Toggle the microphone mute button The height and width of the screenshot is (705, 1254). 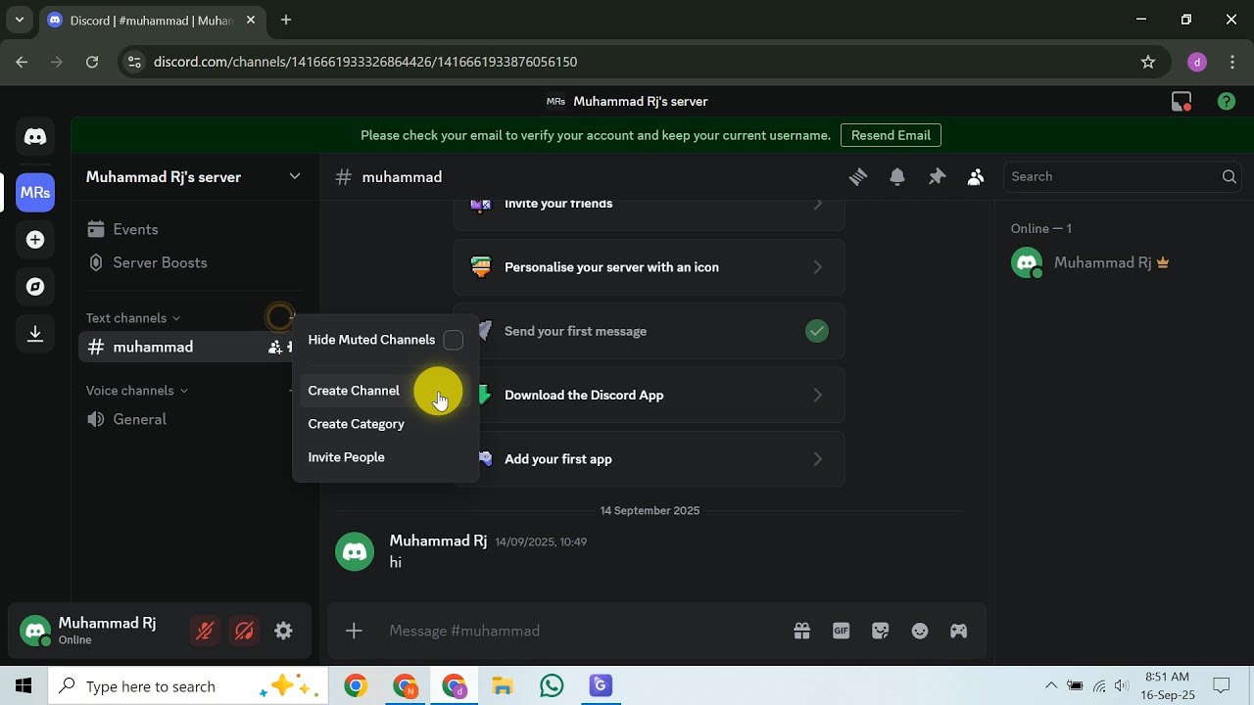205,632
